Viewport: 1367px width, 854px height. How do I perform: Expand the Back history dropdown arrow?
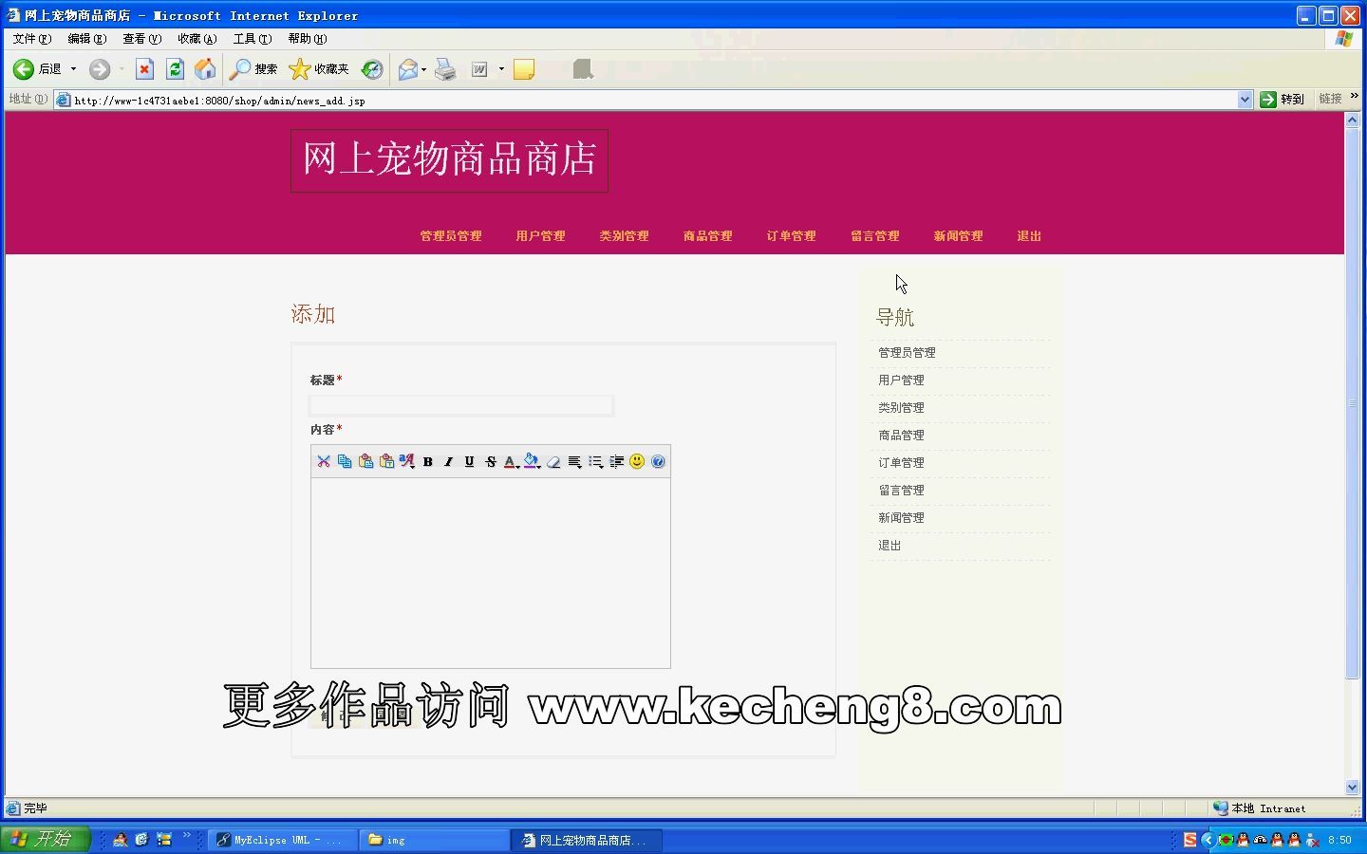click(x=73, y=69)
